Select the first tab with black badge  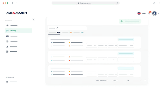54,32
